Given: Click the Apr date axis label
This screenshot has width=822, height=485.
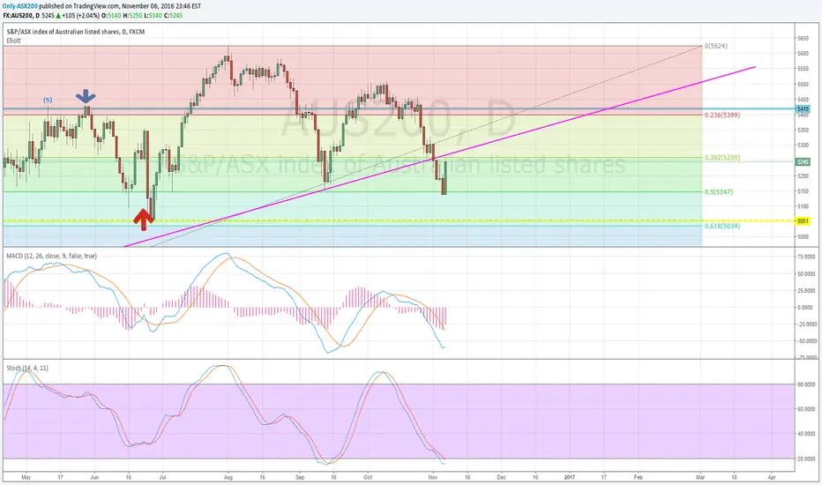Looking at the screenshot, I should pos(771,477).
